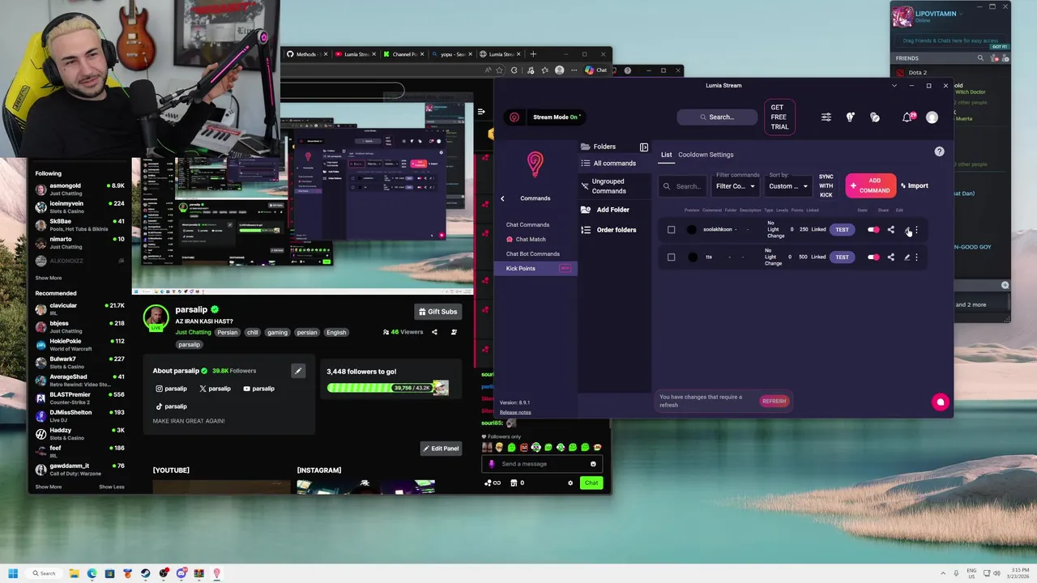The width and height of the screenshot is (1037, 583).
Task: Open Chat Commands in sidebar
Action: 527,225
